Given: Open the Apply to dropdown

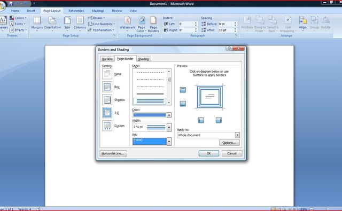Looking at the screenshot, I should coord(237,135).
